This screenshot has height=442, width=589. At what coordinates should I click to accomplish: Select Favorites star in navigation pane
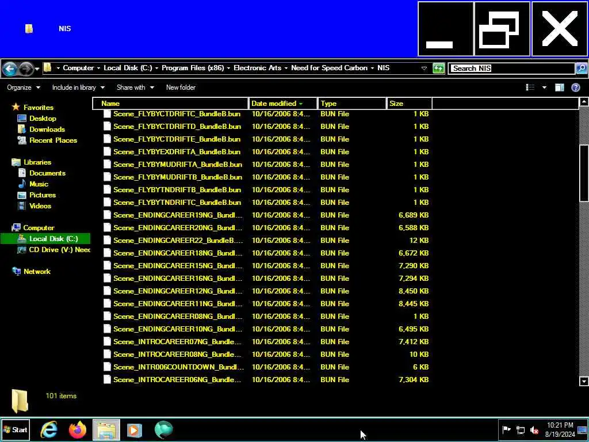coord(16,107)
